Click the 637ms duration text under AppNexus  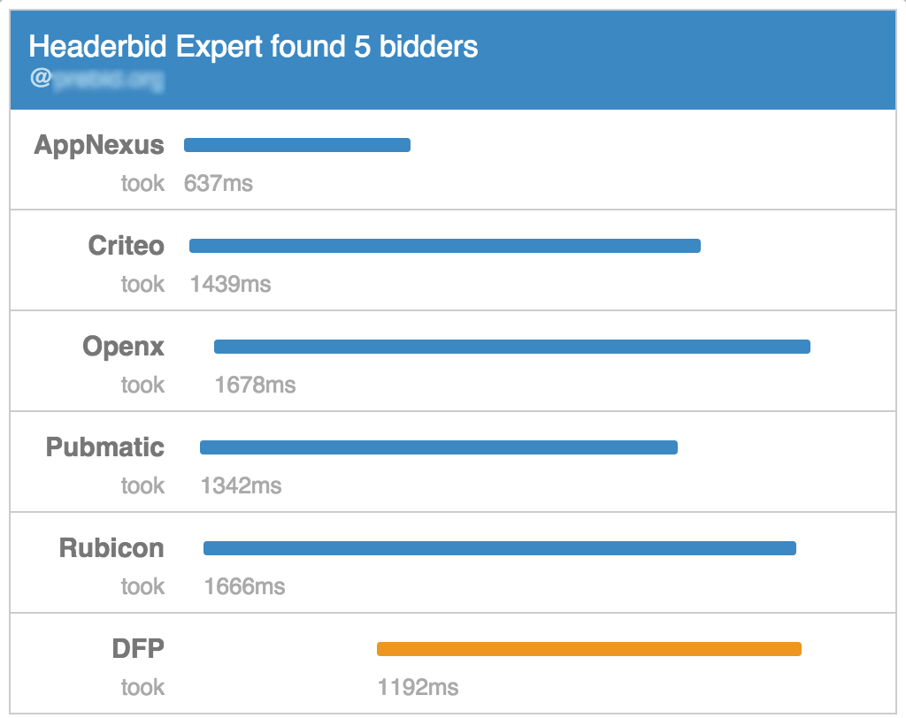(x=216, y=184)
